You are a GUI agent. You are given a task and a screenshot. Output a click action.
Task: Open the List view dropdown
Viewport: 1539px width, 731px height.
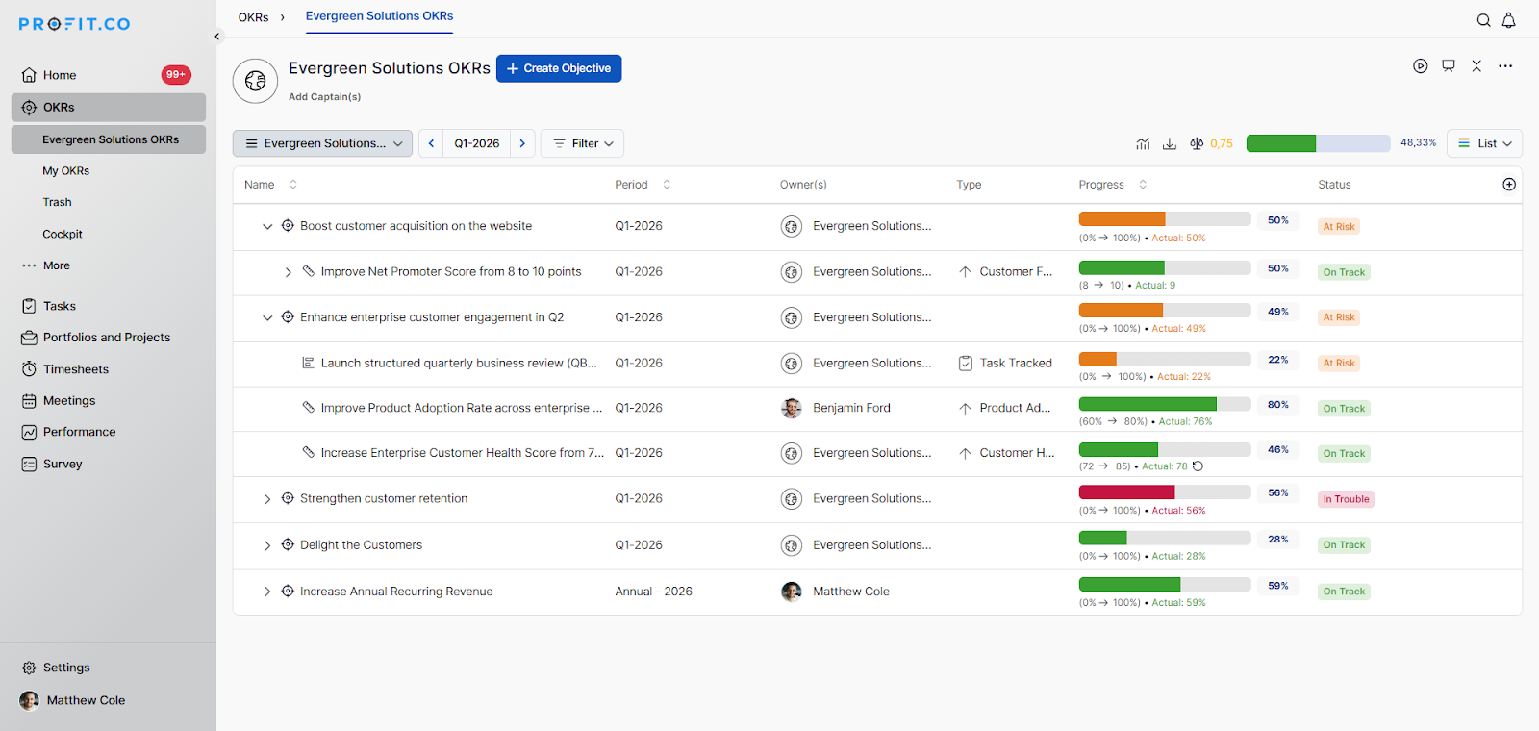tap(1484, 143)
